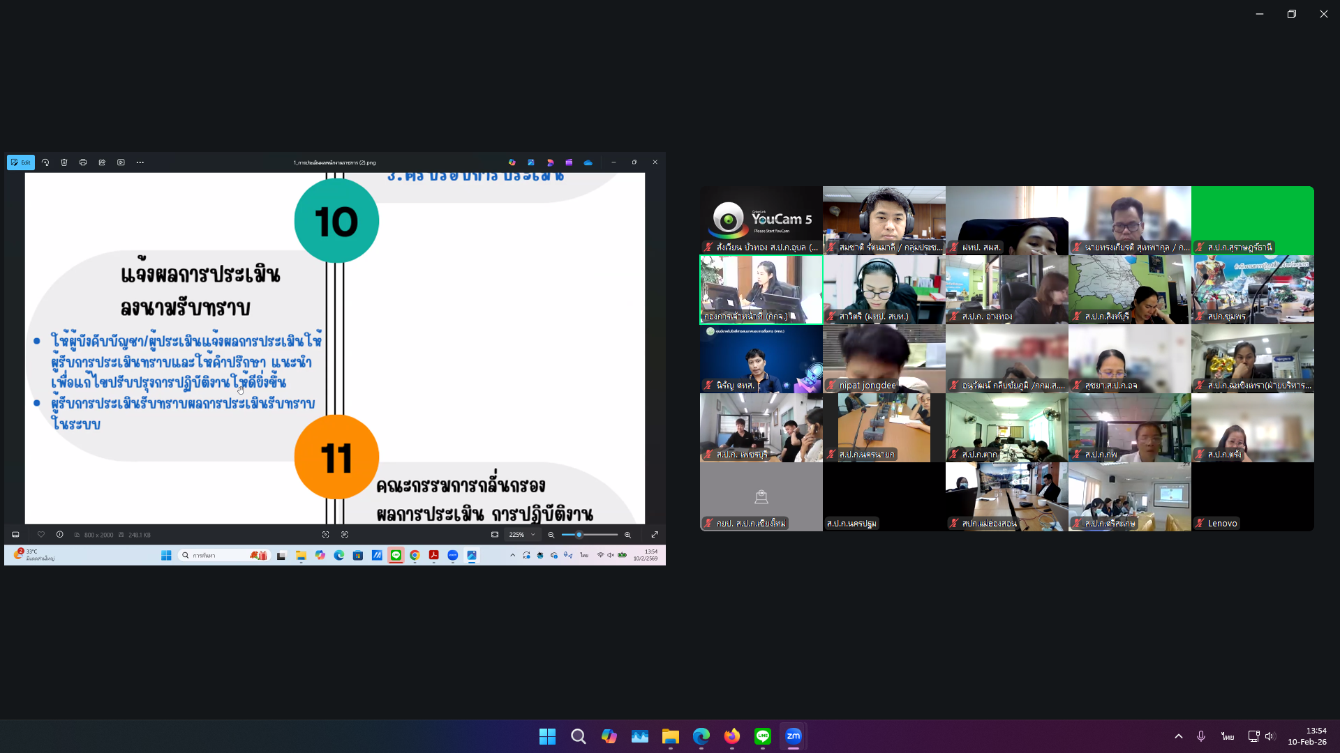The width and height of the screenshot is (1340, 753).
Task: Delete the image with trash icon
Action: [64, 162]
